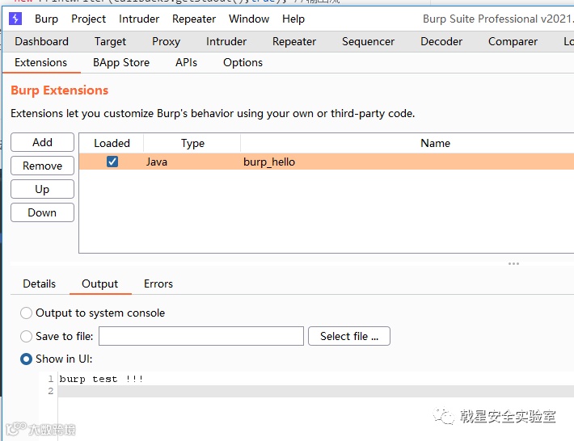Click the Java type cell
This screenshot has width=574, height=441.
[157, 162]
